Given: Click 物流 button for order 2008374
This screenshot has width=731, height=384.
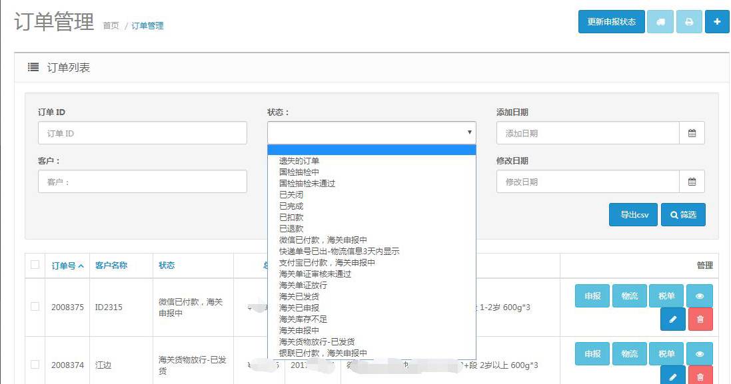Looking at the screenshot, I should 629,354.
